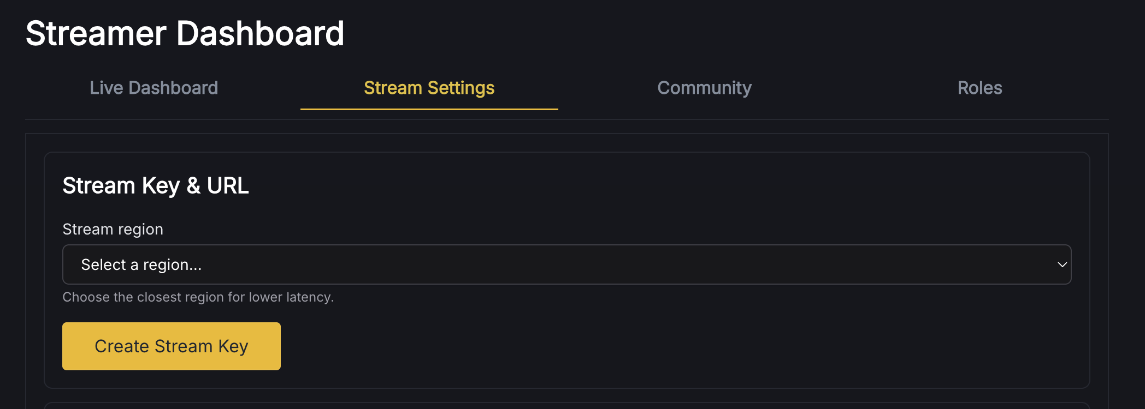Click the 'Choose the closest region' helper text

(198, 297)
